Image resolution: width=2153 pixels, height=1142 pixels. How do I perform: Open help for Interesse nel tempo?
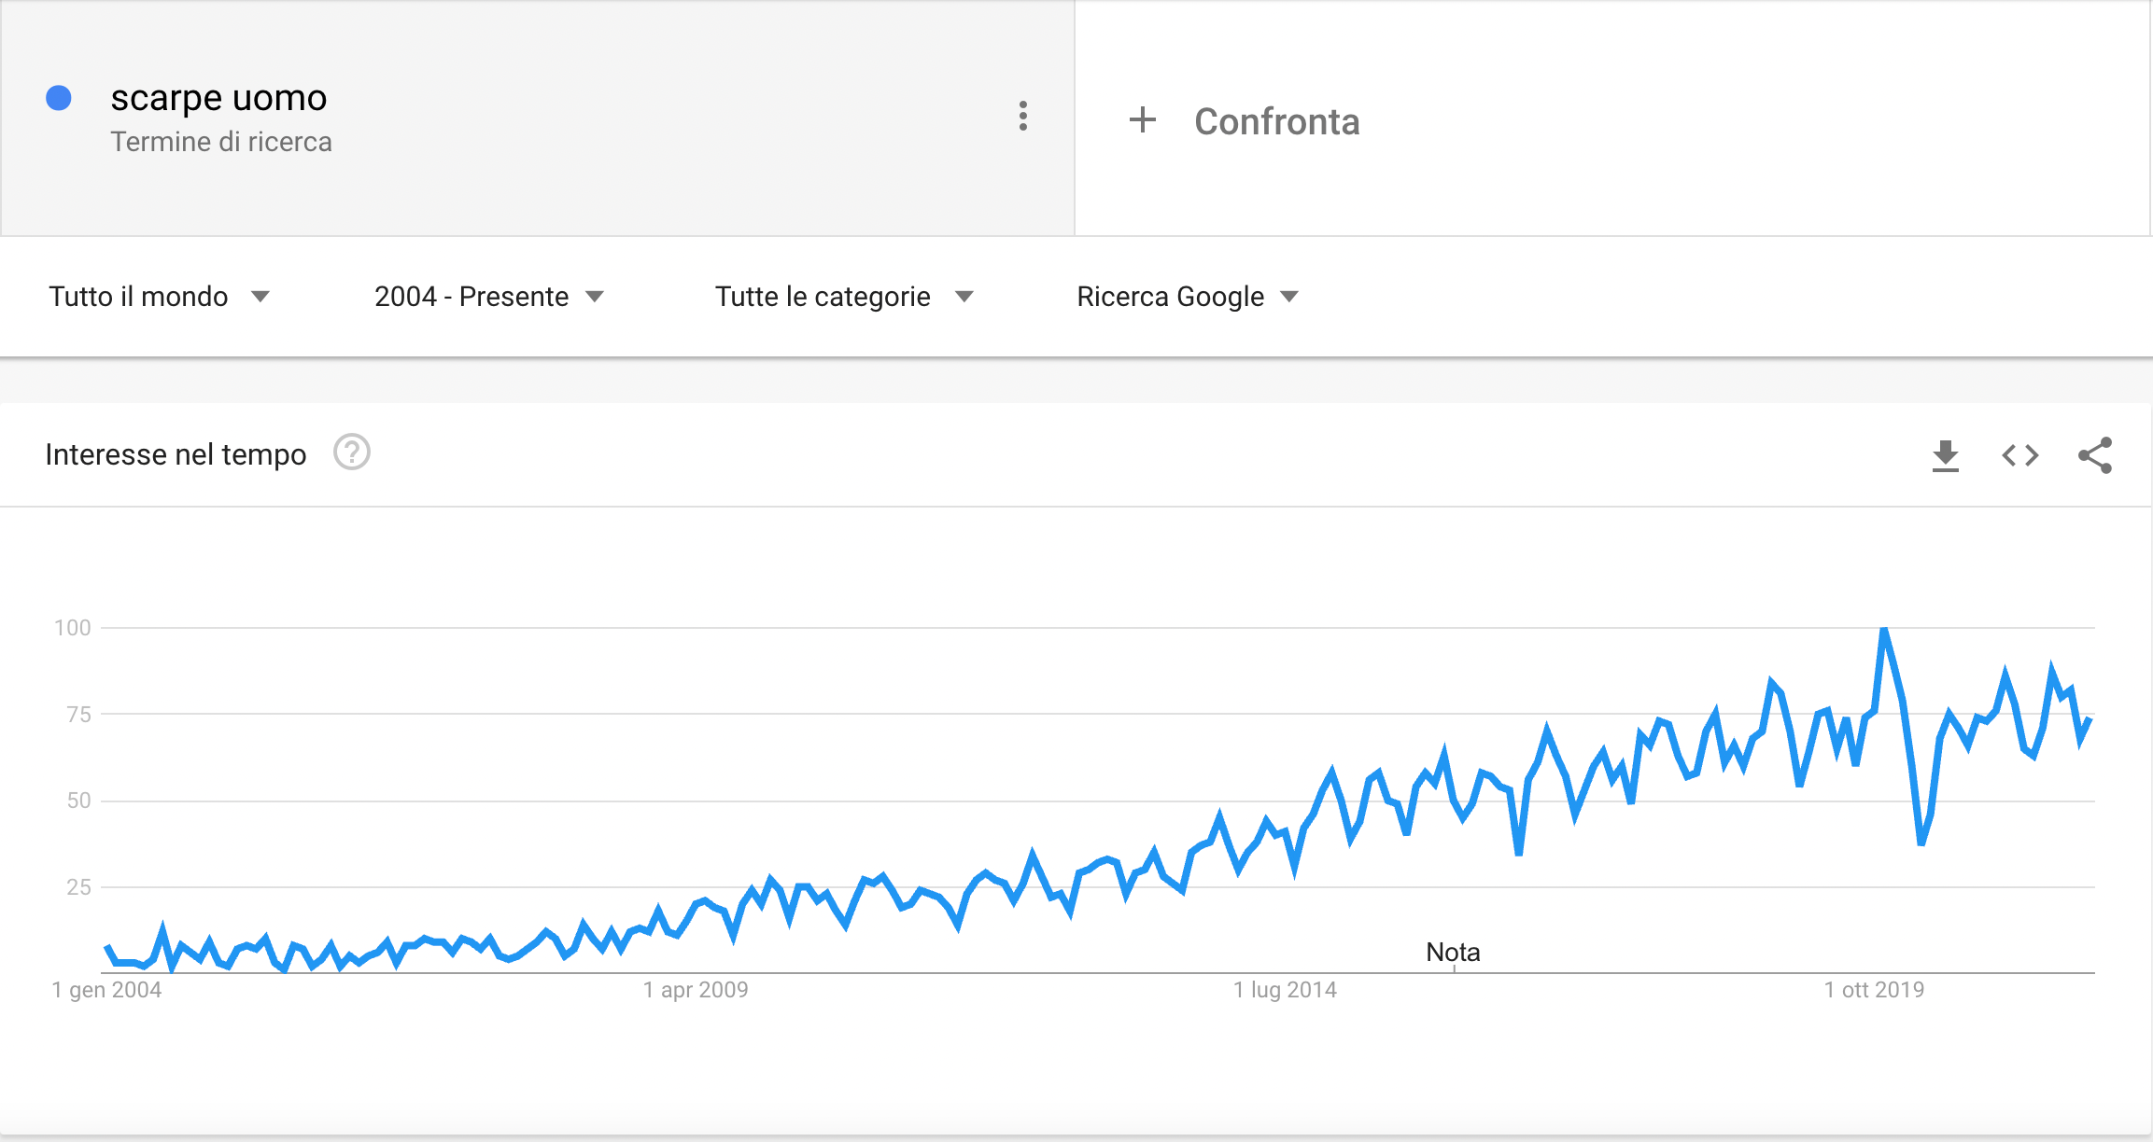(352, 453)
